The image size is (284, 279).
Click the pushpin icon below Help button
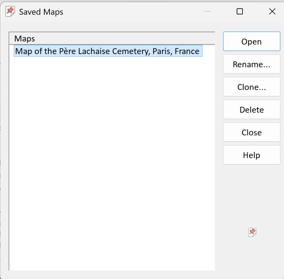(252, 232)
